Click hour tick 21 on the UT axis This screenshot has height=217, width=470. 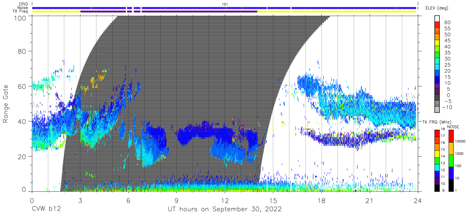(370, 200)
